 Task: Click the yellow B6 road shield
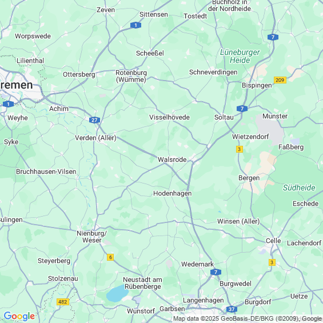click(x=110, y=257)
